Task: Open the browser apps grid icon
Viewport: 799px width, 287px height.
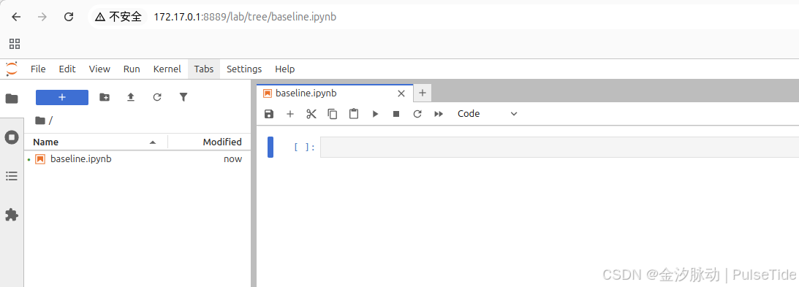Action: pyautogui.click(x=15, y=44)
